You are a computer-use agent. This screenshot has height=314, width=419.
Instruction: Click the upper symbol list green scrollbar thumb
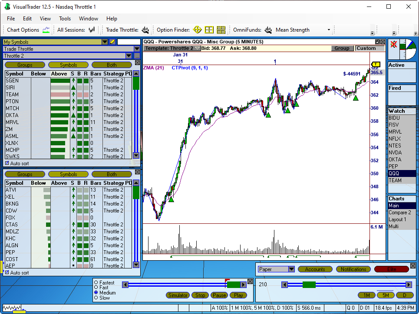[x=136, y=83]
